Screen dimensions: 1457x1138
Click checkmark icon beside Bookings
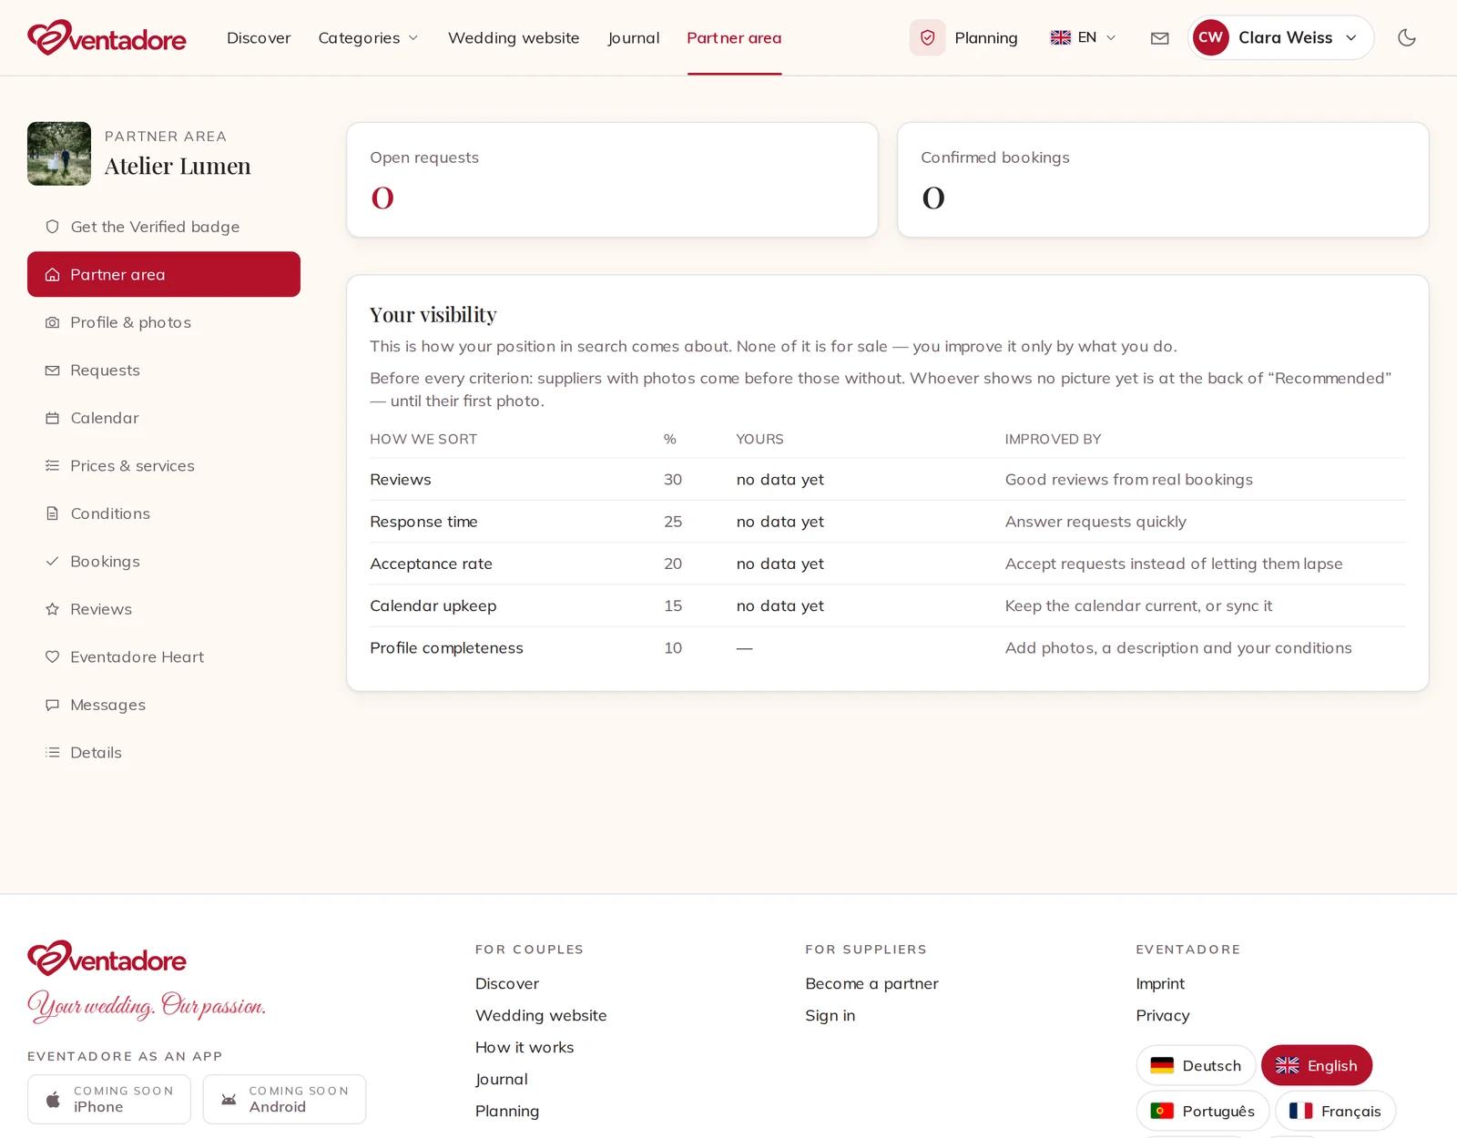tap(53, 562)
